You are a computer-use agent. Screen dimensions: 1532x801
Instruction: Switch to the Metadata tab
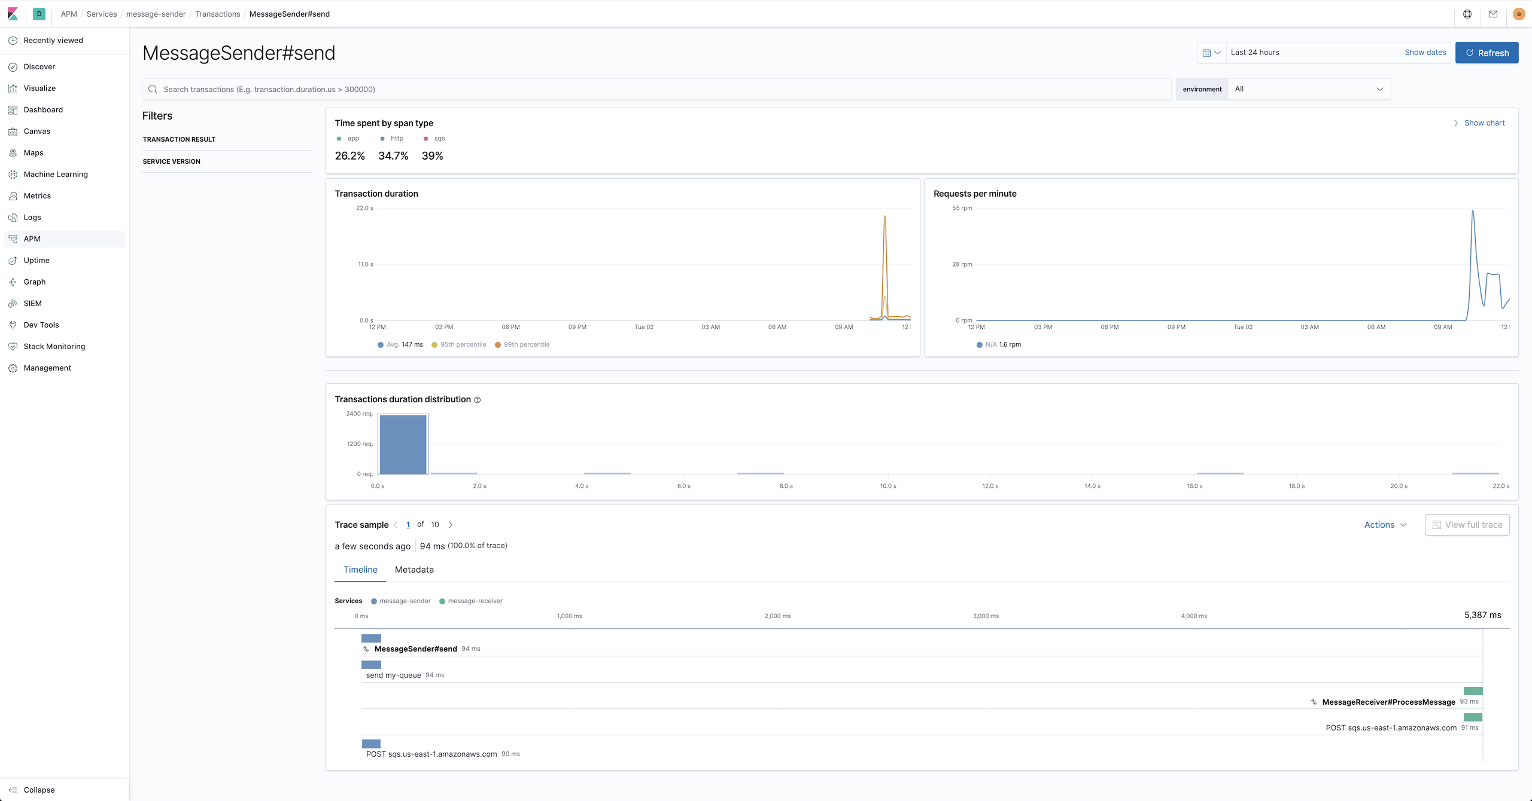[414, 570]
